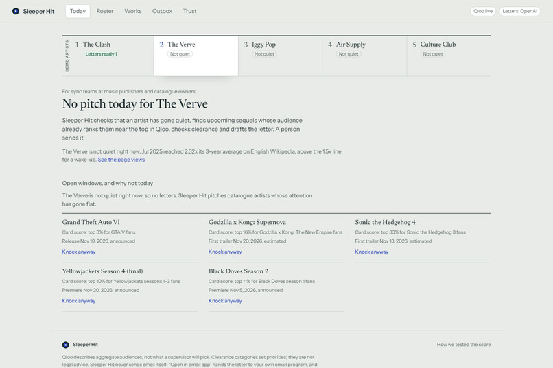Click the Sleeper Hit footer logo icon

(66, 345)
